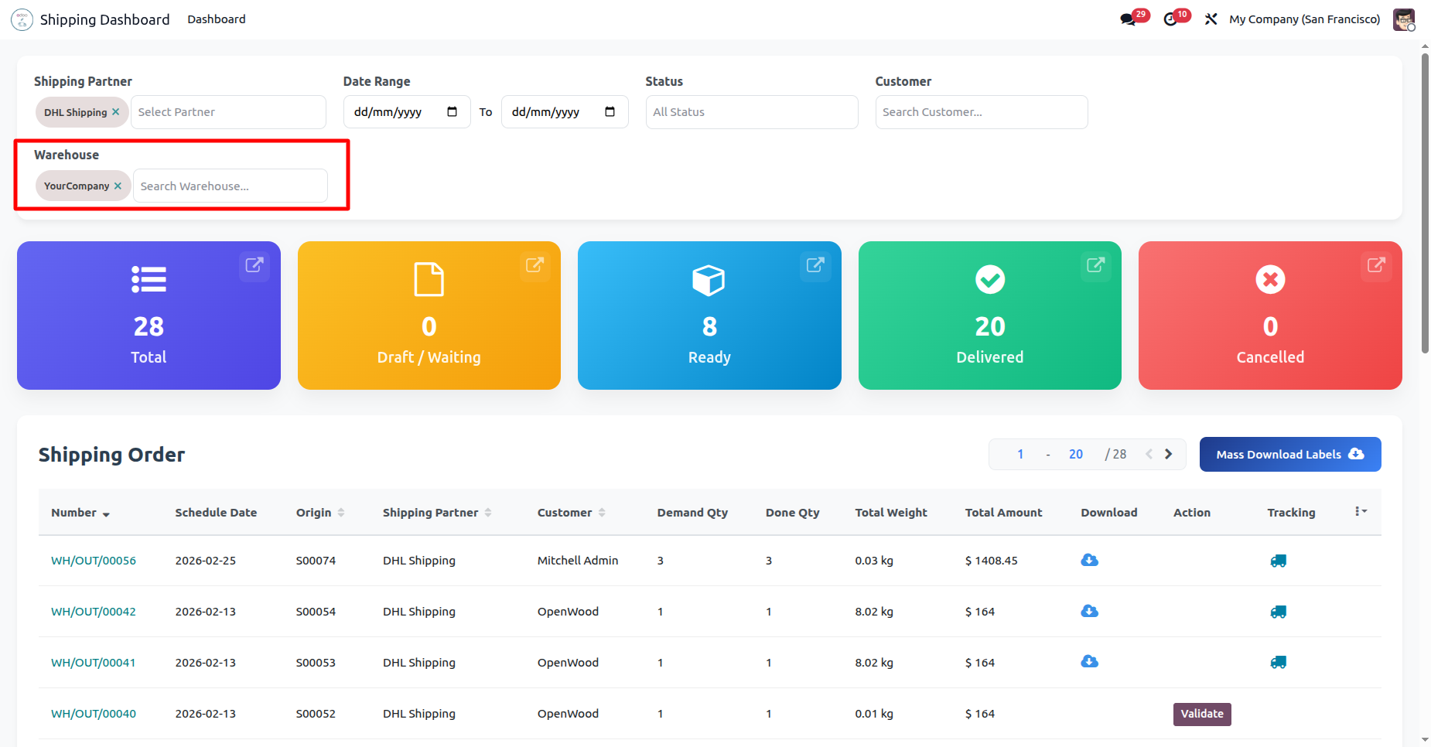Open Delivered card external link icon

1095,265
